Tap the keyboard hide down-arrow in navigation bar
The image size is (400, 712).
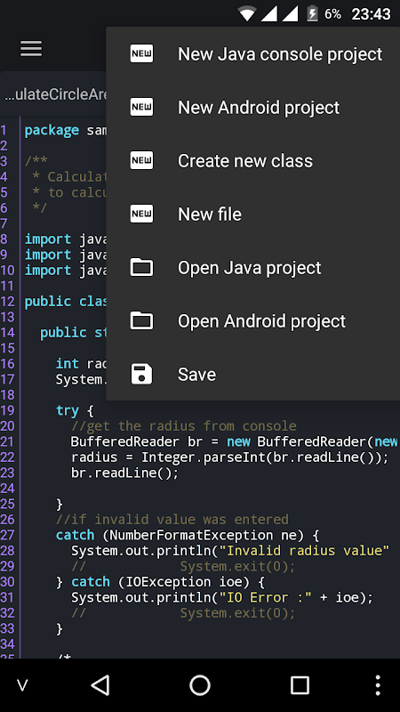tap(22, 685)
